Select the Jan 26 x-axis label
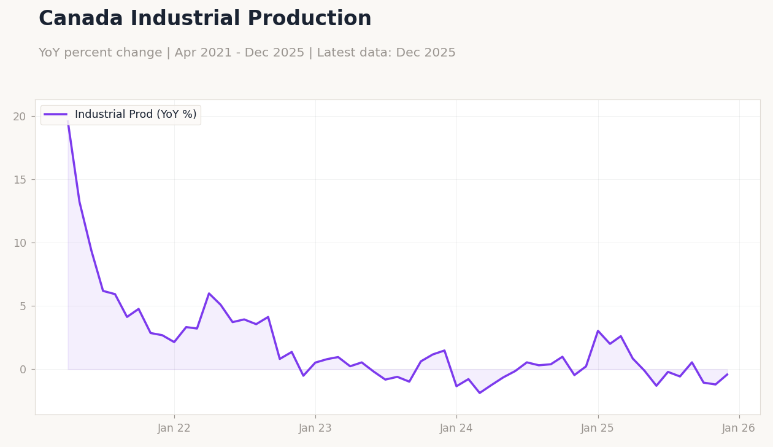The height and width of the screenshot is (447, 773). point(739,428)
